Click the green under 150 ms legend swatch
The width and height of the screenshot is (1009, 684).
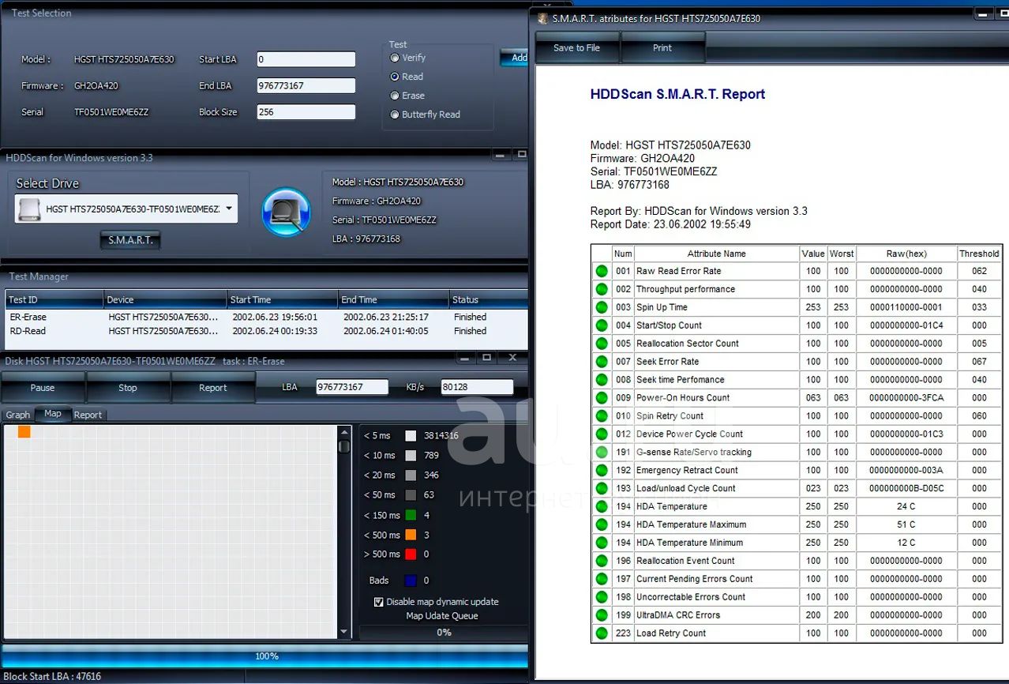(x=411, y=516)
